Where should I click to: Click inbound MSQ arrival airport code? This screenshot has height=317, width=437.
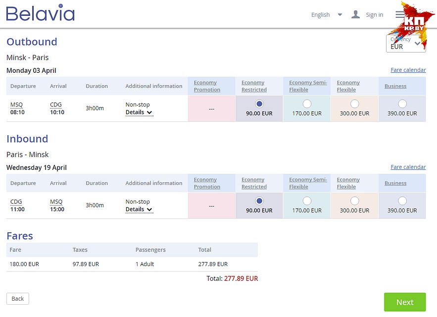56,202
